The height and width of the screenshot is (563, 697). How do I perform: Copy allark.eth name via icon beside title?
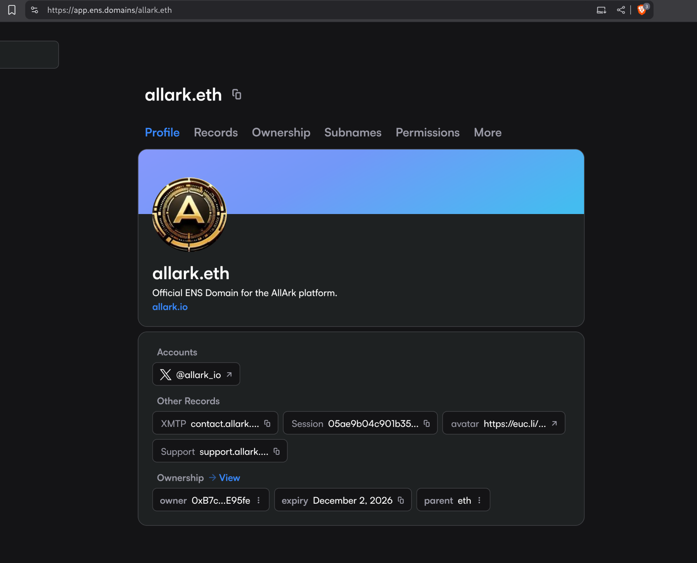click(x=237, y=94)
